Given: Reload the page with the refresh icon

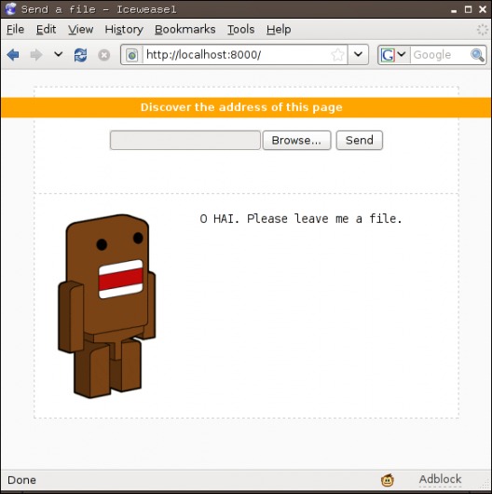Looking at the screenshot, I should [x=81, y=55].
